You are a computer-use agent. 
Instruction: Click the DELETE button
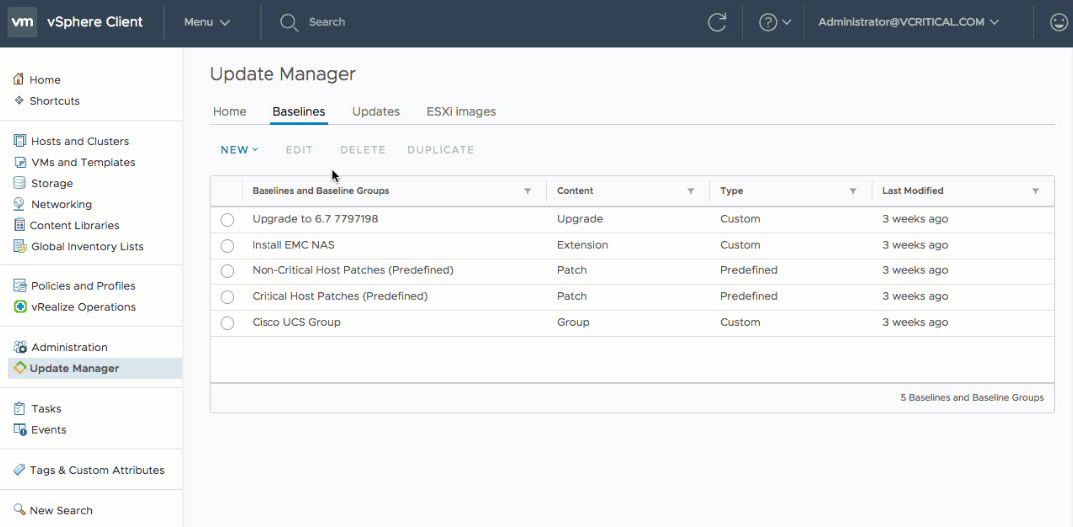363,149
